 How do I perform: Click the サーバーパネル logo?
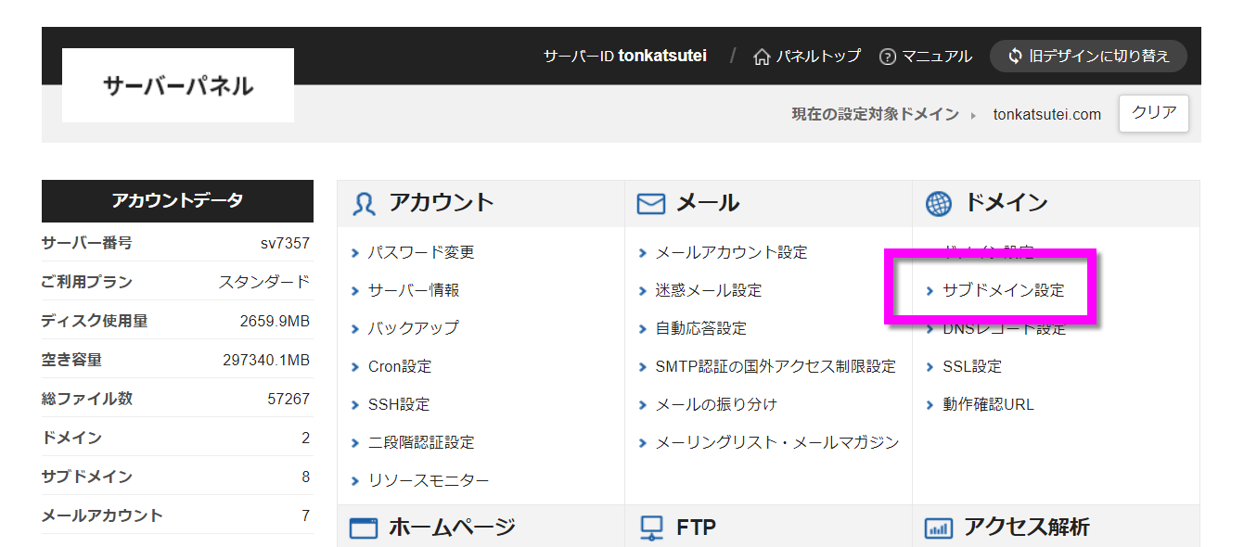[178, 85]
